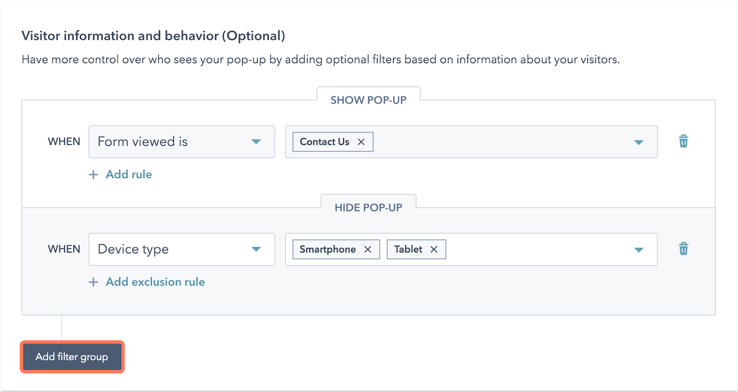This screenshot has width=738, height=392.
Task: Expand the form selection dropdown arrow
Action: [638, 142]
